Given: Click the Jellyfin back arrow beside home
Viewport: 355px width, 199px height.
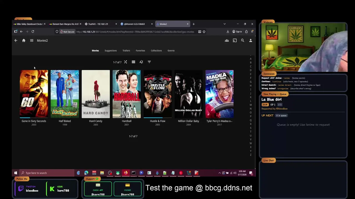Looking at the screenshot, I should click(16, 40).
